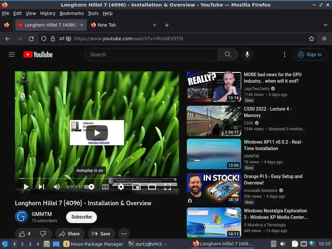Screen dimensions: 332x249
Task: Open the Bookmarks menu
Action: [72, 13]
